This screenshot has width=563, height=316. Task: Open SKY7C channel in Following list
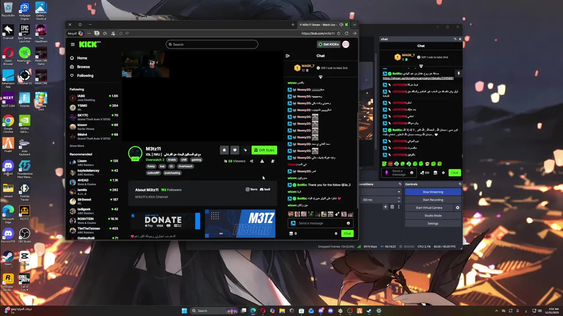coord(94,117)
